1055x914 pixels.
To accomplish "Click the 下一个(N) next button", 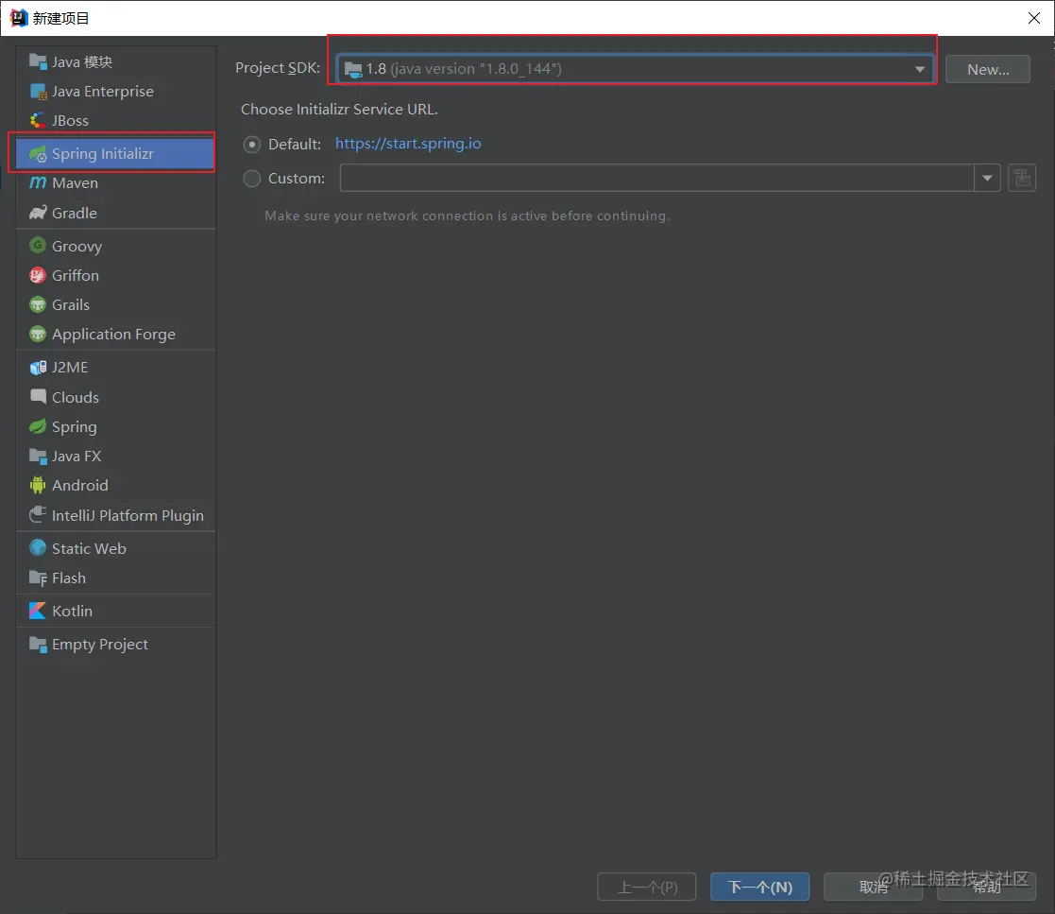I will point(759,887).
